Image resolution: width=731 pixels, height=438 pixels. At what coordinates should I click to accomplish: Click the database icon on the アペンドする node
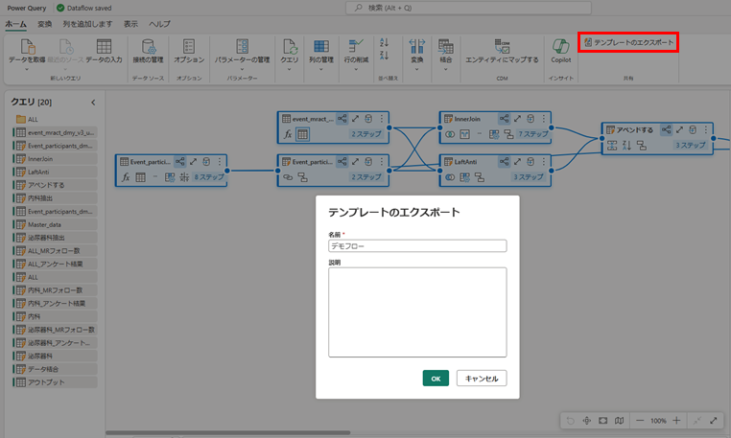click(693, 130)
